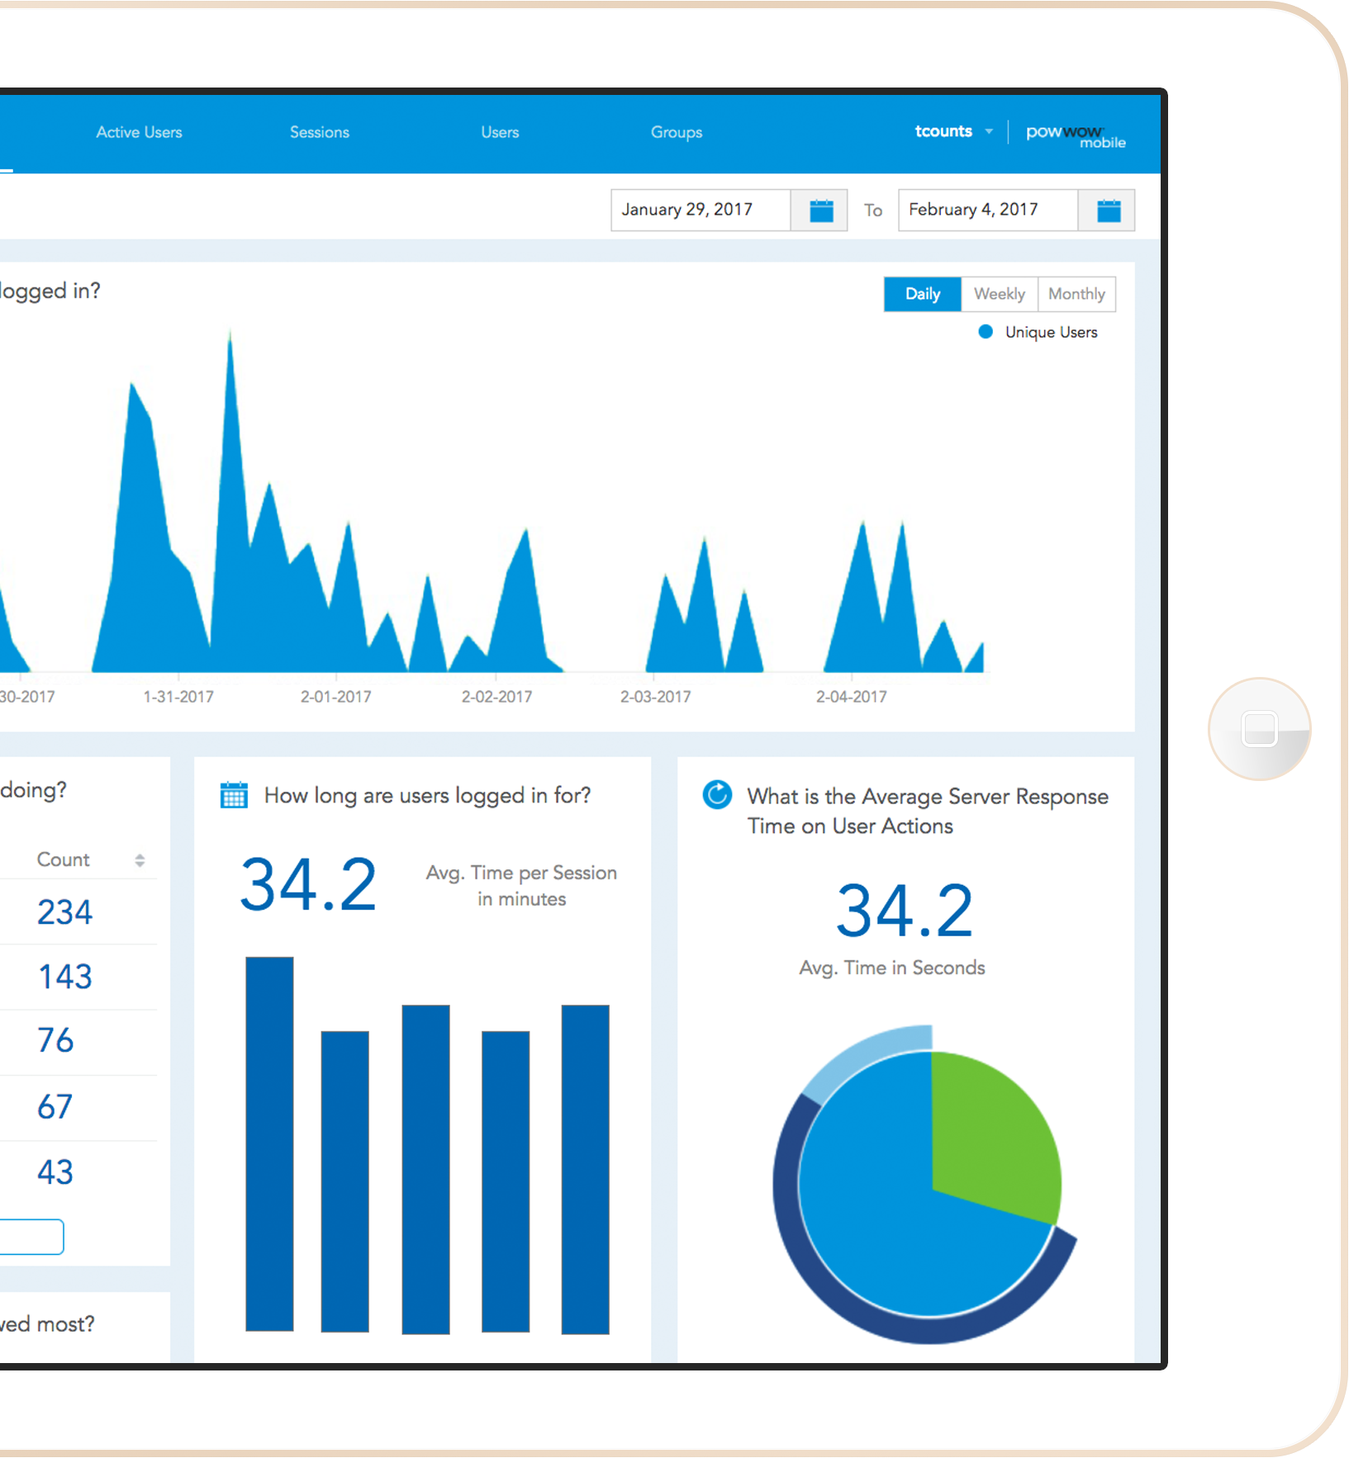Viewport: 1349px width, 1458px height.
Task: Click the Unique Users legend dot
Action: [x=985, y=332]
